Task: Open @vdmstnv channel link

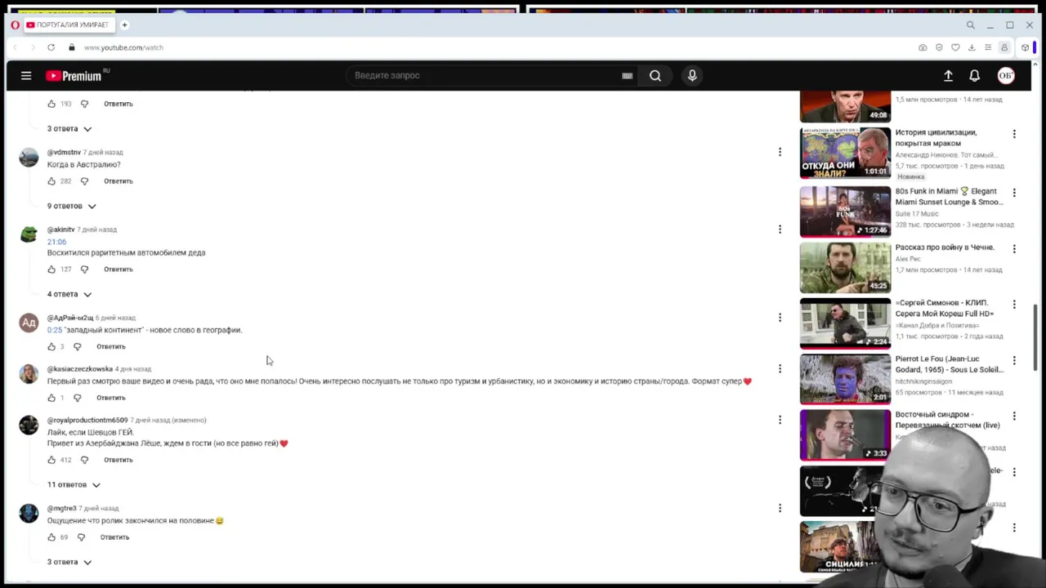Action: pos(64,153)
